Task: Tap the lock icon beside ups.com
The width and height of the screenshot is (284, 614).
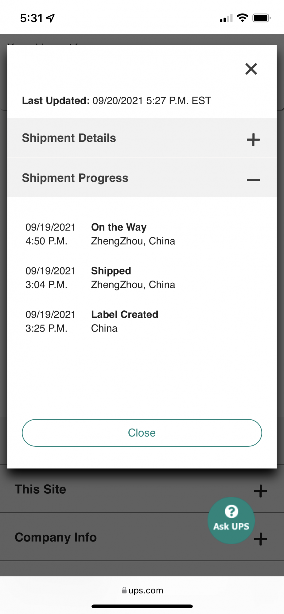Action: [124, 590]
